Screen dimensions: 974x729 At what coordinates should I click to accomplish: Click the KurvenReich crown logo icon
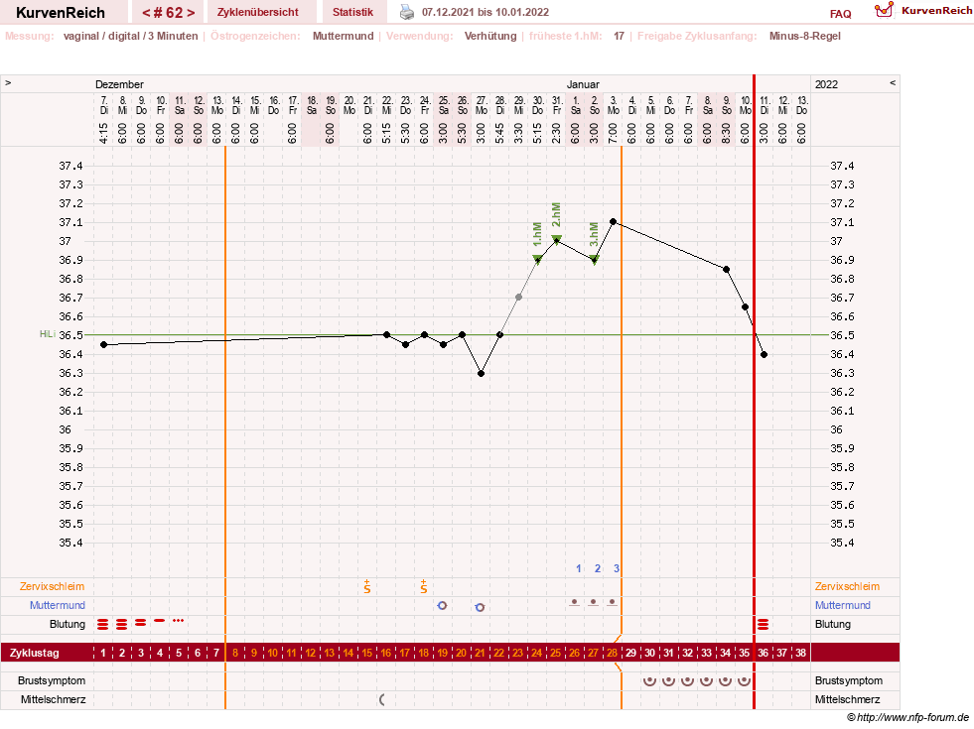[884, 10]
